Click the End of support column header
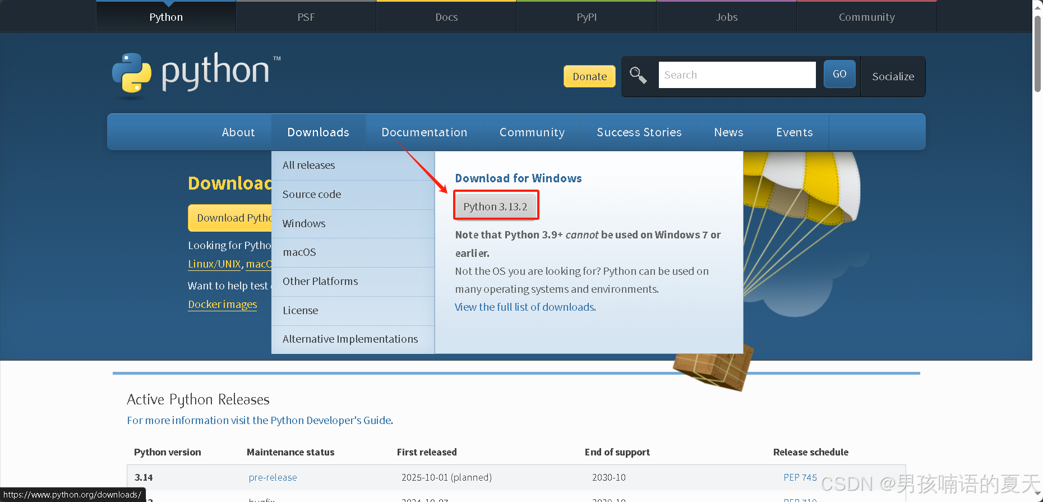Viewport: 1043px width, 502px height. pos(617,453)
